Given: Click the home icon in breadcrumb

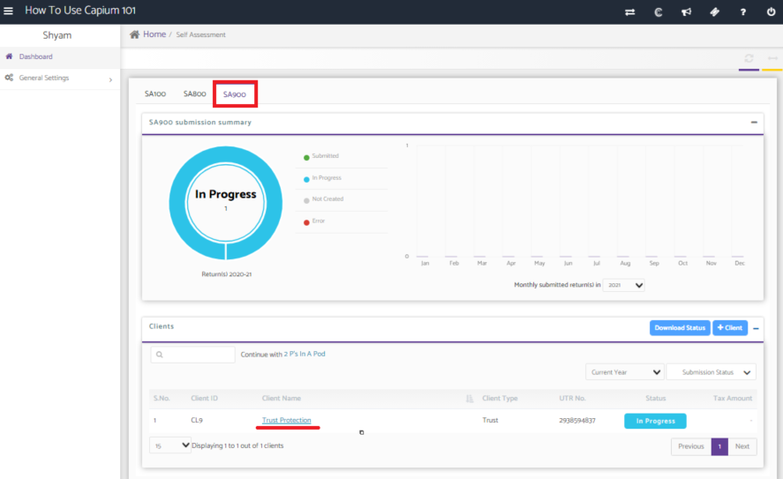Looking at the screenshot, I should click(135, 34).
